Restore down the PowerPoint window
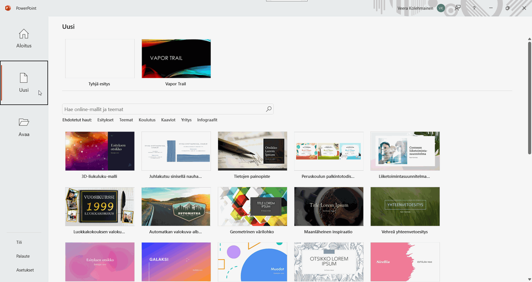532x282 pixels. [508, 8]
